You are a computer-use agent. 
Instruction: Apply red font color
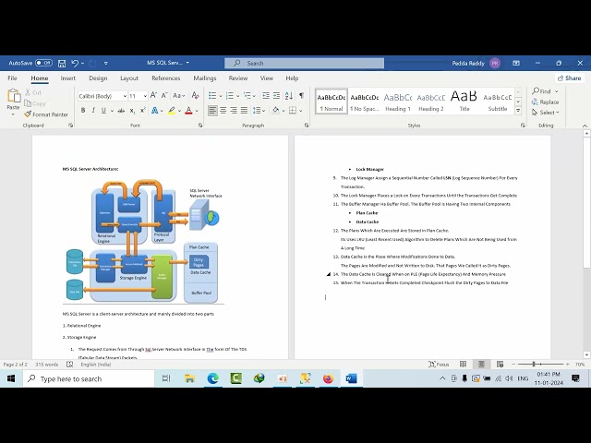[x=188, y=111]
